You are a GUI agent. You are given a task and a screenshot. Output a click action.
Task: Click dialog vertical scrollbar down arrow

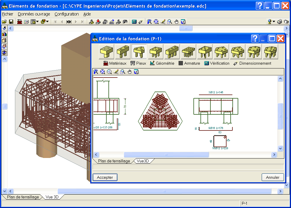point(280,148)
